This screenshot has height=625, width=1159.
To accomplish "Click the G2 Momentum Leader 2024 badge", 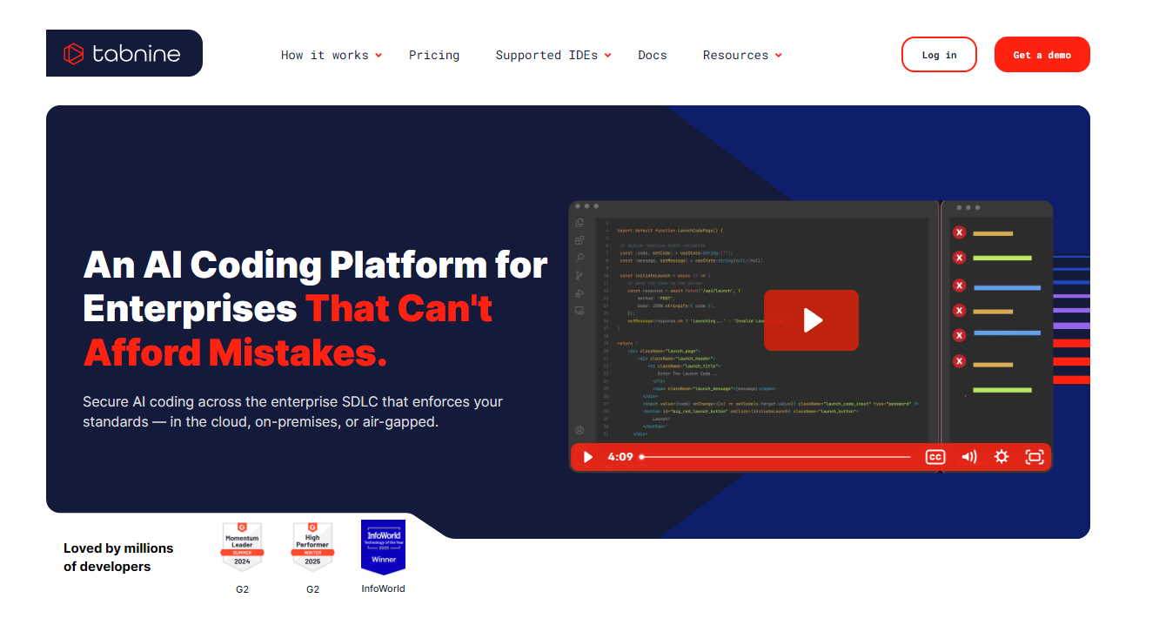I will coord(242,547).
